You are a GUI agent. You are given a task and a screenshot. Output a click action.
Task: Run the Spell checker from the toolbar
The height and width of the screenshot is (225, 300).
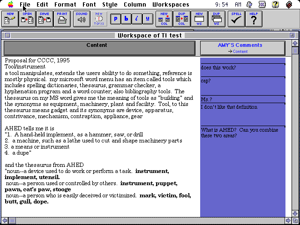point(236,19)
